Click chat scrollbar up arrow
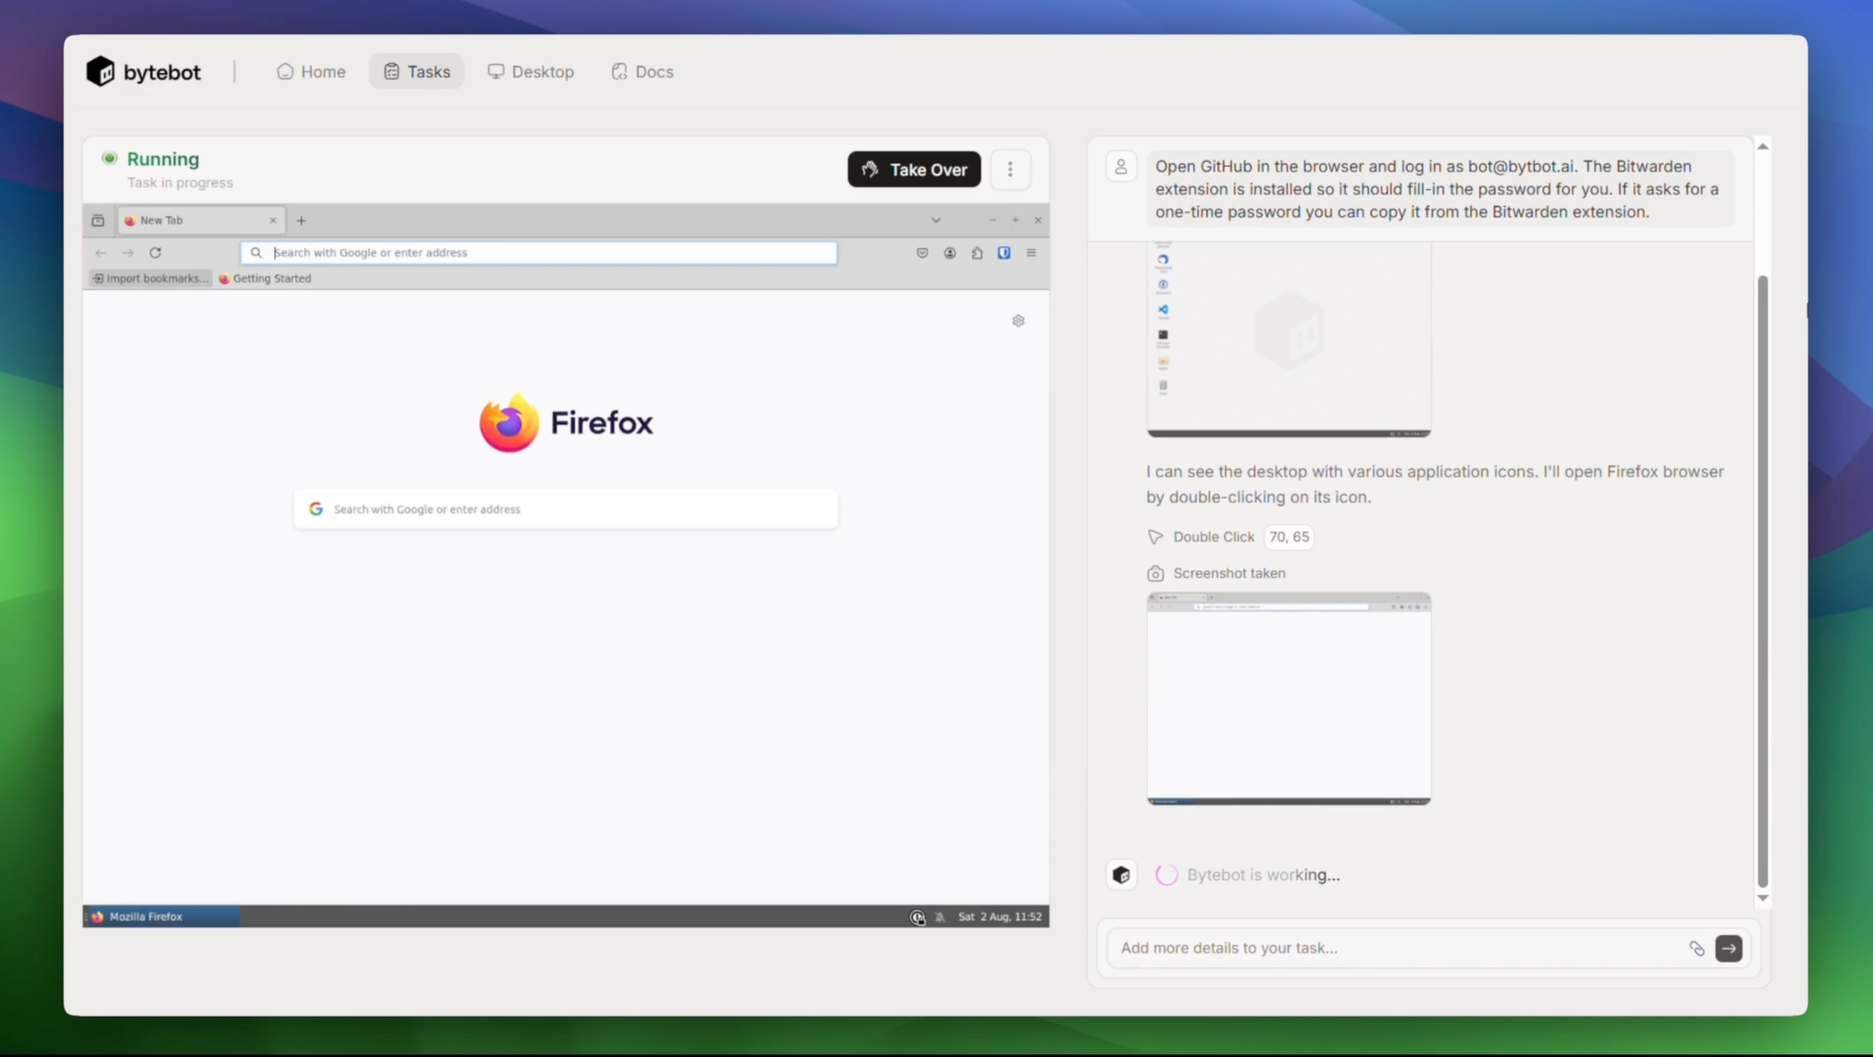This screenshot has width=1873, height=1057. [x=1762, y=146]
